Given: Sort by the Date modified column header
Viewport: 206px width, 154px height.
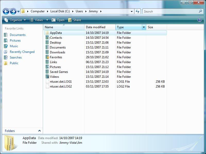Looking at the screenshot, I should click(100, 27).
